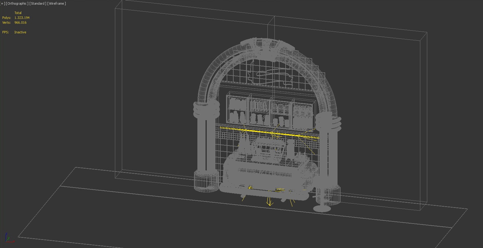Click the Polys: statistics label
Screen dimensions: 483x248
(x=7, y=18)
